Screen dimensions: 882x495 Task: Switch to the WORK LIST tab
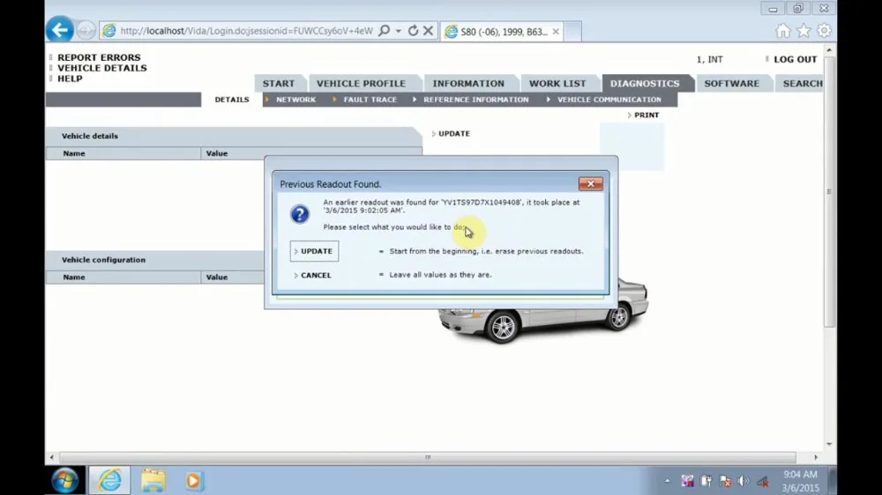pos(557,83)
